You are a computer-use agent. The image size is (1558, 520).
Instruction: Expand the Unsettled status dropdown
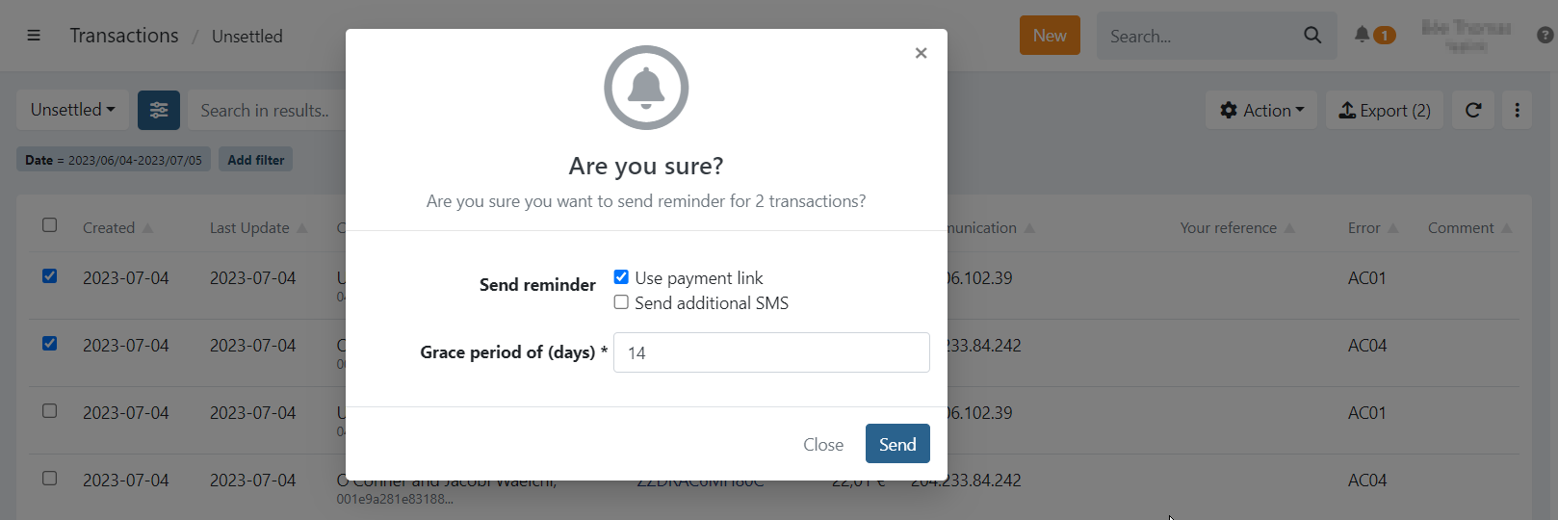[73, 110]
